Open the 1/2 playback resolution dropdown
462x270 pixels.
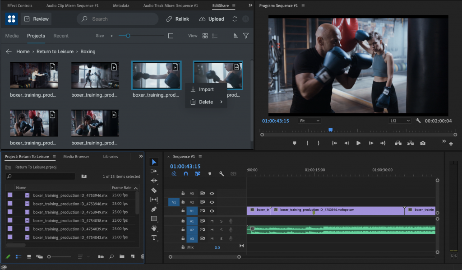pos(400,121)
